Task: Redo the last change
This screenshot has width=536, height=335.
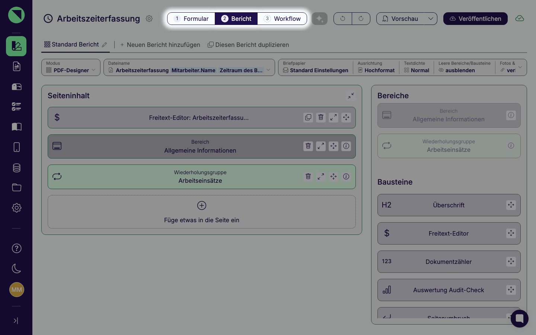Action: 361,19
